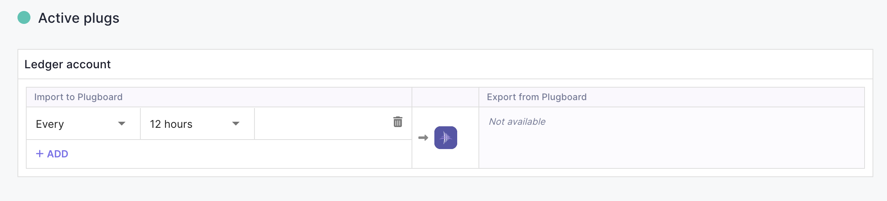Delete the 12 hours import schedule
887x201 pixels.
pos(397,122)
